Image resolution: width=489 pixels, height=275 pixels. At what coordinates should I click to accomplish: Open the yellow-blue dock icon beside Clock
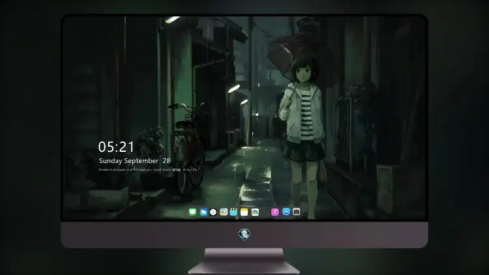point(224,212)
